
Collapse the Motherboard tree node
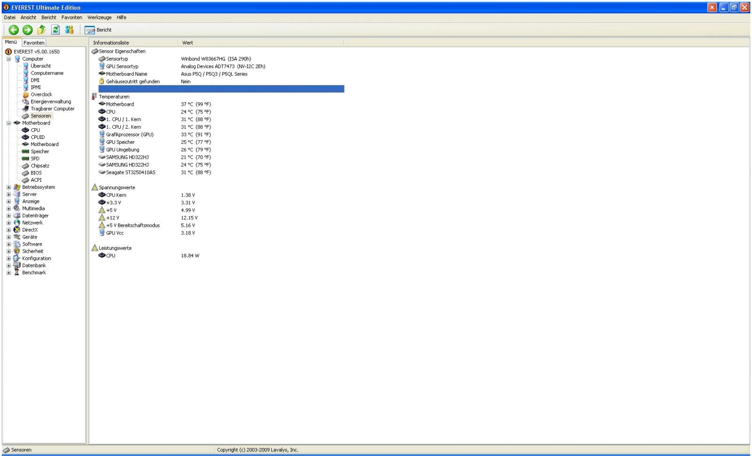[x=8, y=123]
